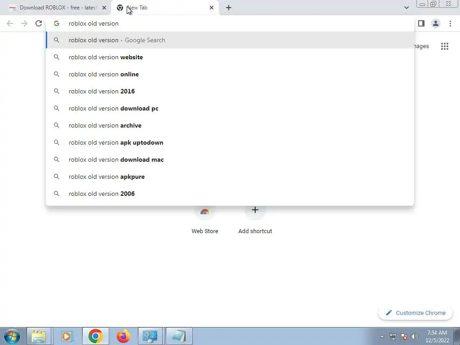Click the network tray icon
The width and height of the screenshot is (460, 345).
(x=393, y=336)
